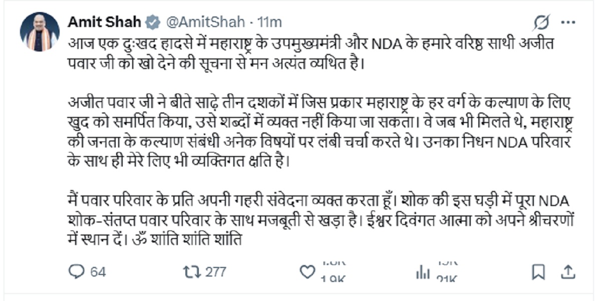Screen dimensions: 601x301
Task: Click the verified badge beside Amit Shah
Action: [x=152, y=22]
